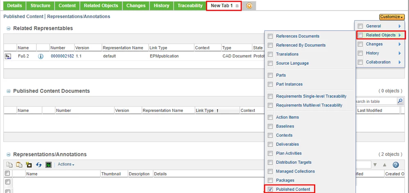
Task: Close New Tab 1 with its x icon
Action: (237, 6)
